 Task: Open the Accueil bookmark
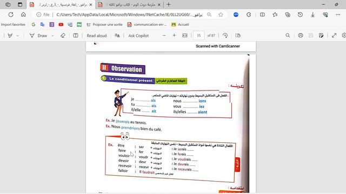coord(180,24)
